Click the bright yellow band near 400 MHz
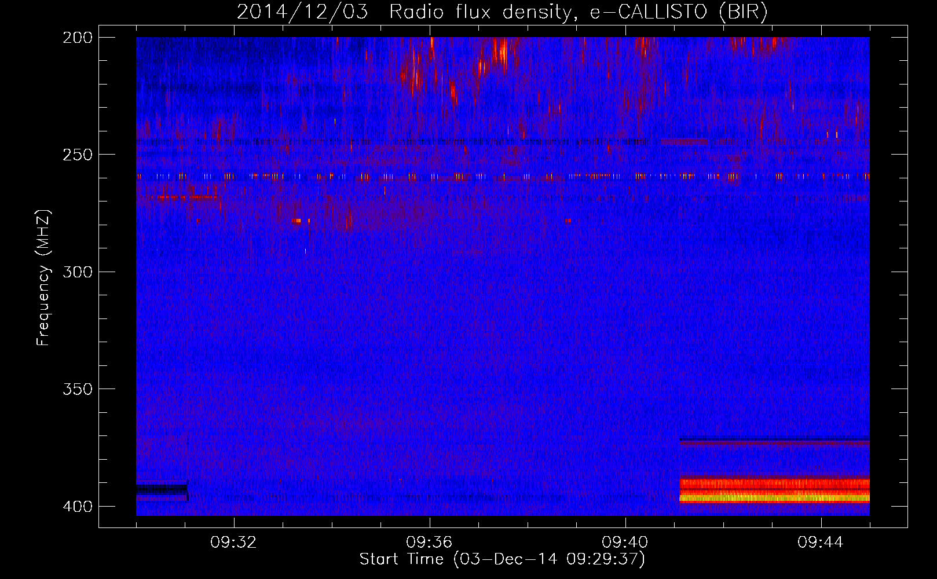 (x=774, y=497)
